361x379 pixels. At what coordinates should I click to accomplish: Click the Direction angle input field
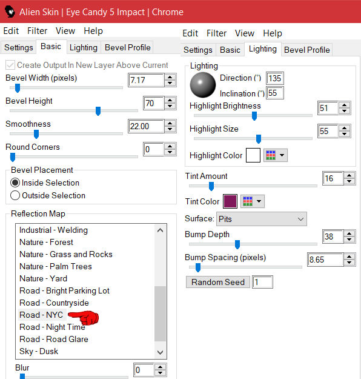click(x=275, y=78)
